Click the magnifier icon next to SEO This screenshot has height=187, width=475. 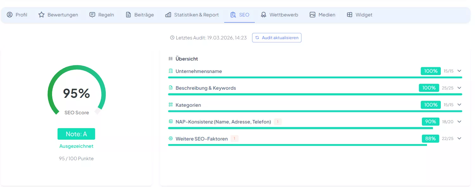(233, 15)
